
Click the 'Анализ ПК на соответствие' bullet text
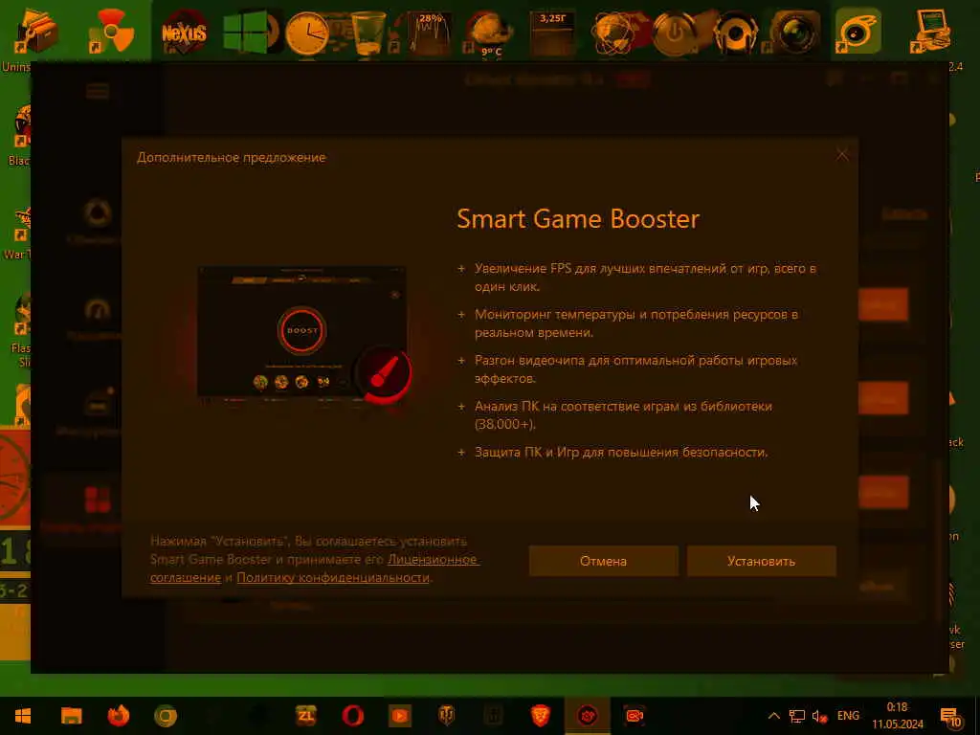coord(623,415)
